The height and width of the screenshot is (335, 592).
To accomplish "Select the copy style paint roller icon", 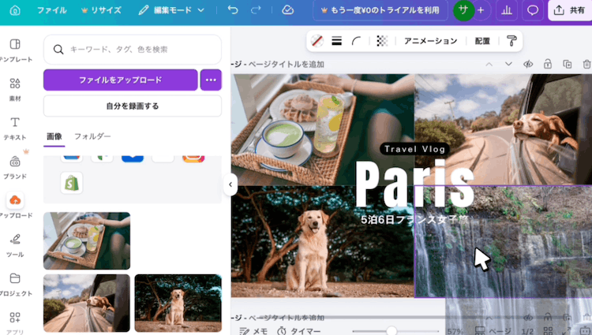I will pyautogui.click(x=511, y=41).
